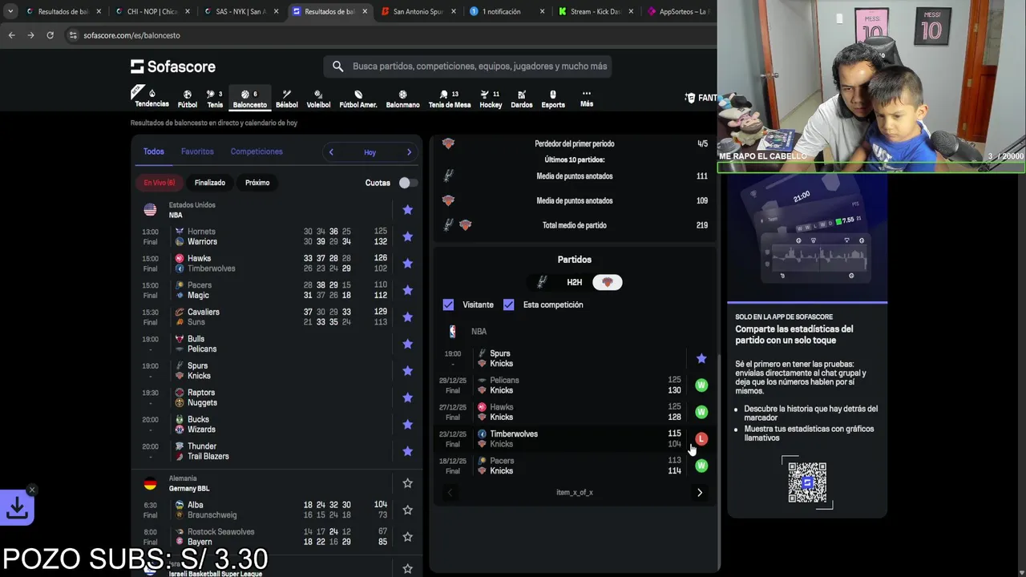Open Bulls vs Pelicans match
The height and width of the screenshot is (577, 1026).
coord(277,344)
